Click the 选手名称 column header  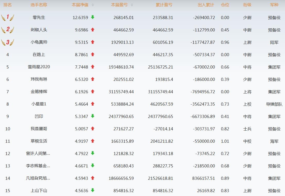click(39, 5)
